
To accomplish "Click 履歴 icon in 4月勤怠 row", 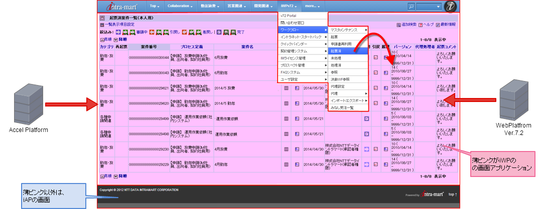I will pos(386,164).
